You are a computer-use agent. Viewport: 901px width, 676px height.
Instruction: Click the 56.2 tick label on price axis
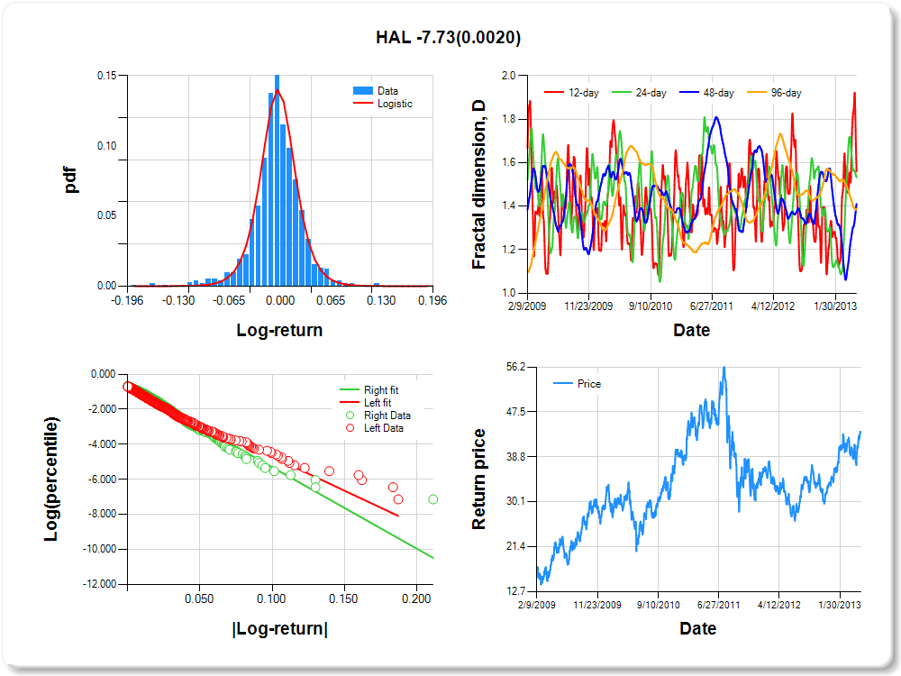515,367
